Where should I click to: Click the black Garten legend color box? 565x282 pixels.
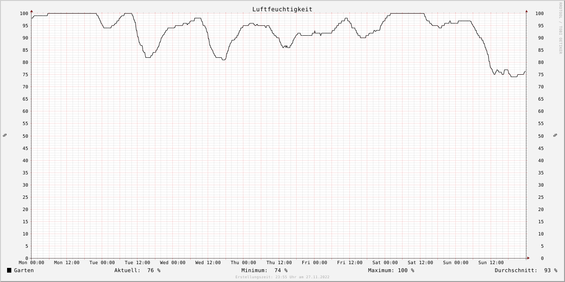(x=9, y=270)
